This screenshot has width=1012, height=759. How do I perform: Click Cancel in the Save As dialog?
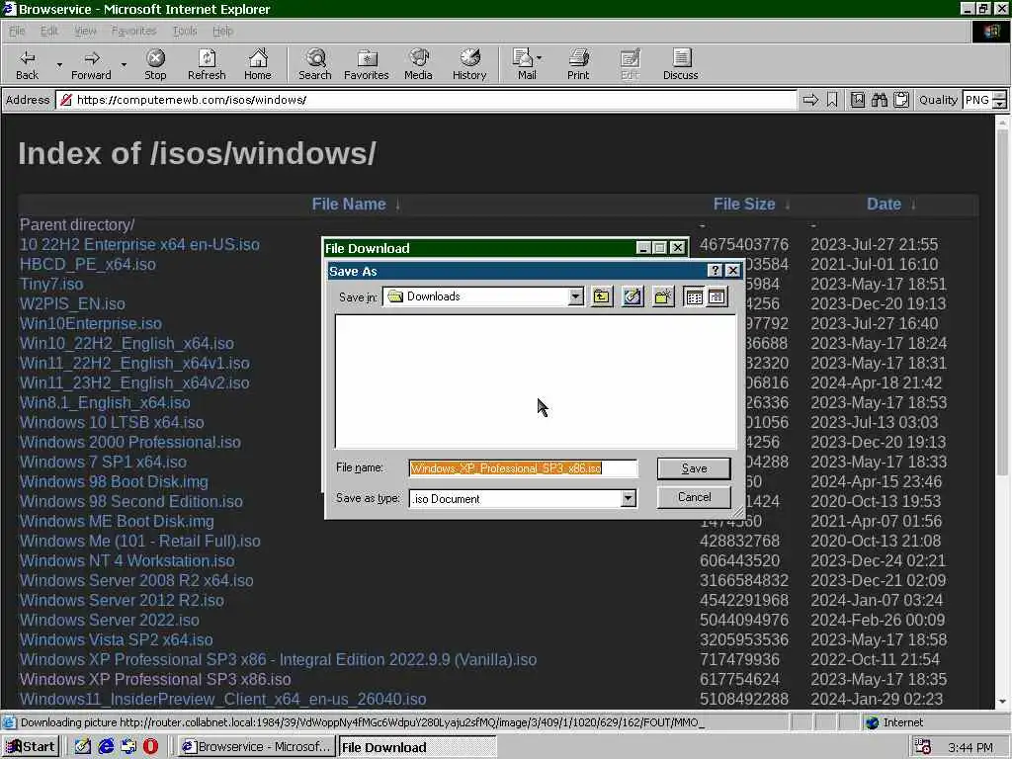(x=694, y=497)
